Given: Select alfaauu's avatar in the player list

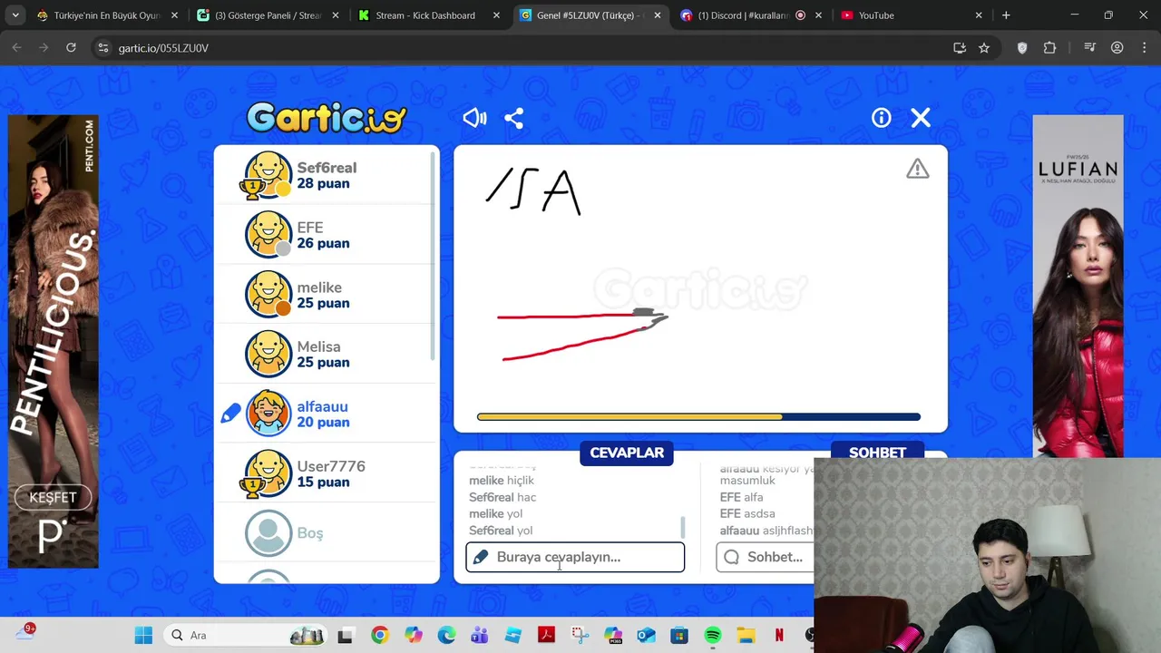Looking at the screenshot, I should 268,414.
